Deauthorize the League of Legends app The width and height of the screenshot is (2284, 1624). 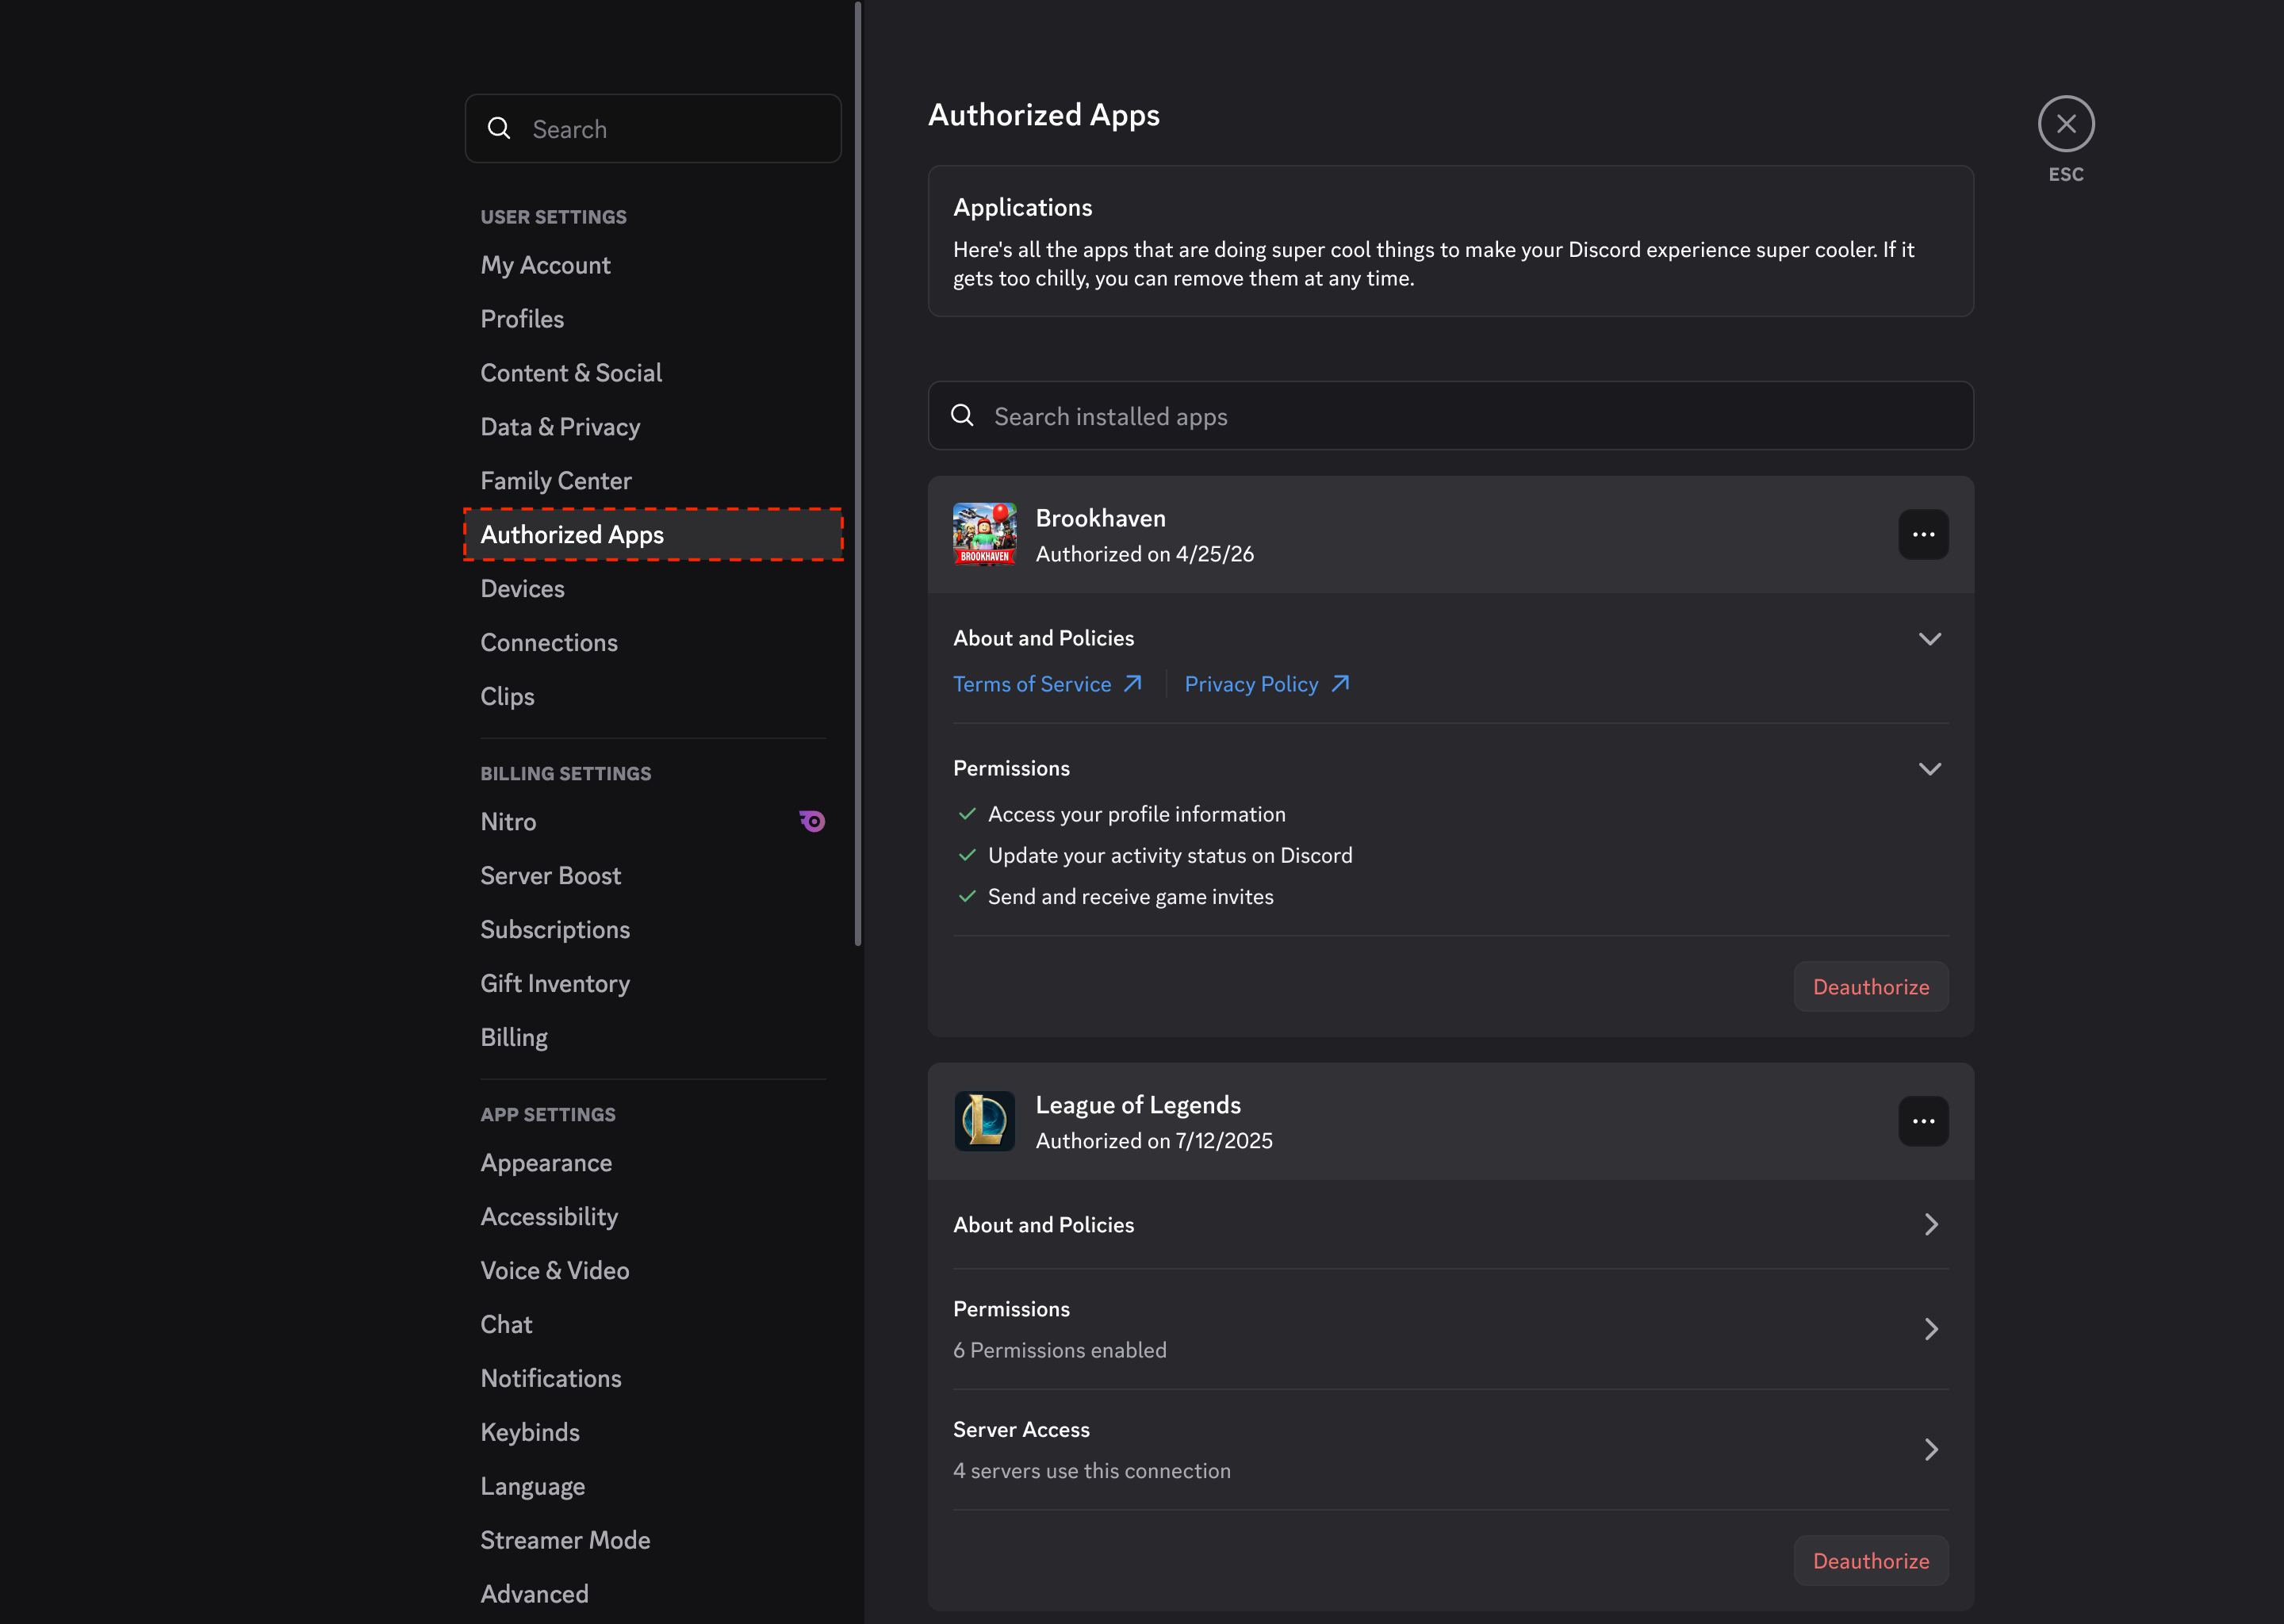(1870, 1561)
